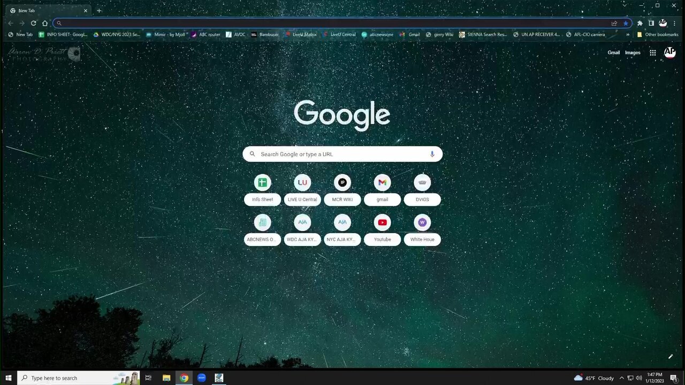The height and width of the screenshot is (385, 685).
Task: Open the Other bookmarks folder
Action: click(657, 35)
